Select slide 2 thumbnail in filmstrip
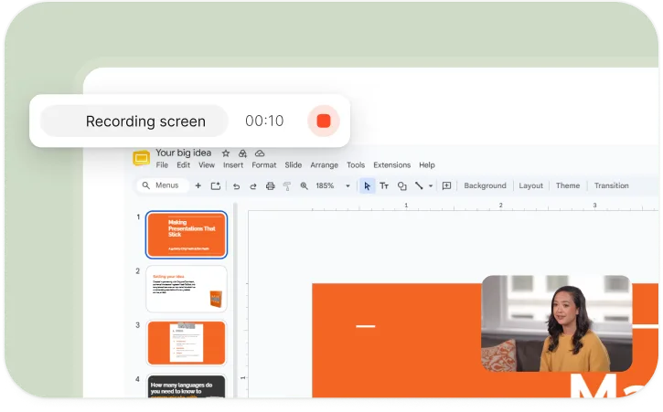The width and height of the screenshot is (663, 412). coord(186,289)
